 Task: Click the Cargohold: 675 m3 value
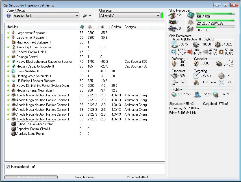[216, 104]
